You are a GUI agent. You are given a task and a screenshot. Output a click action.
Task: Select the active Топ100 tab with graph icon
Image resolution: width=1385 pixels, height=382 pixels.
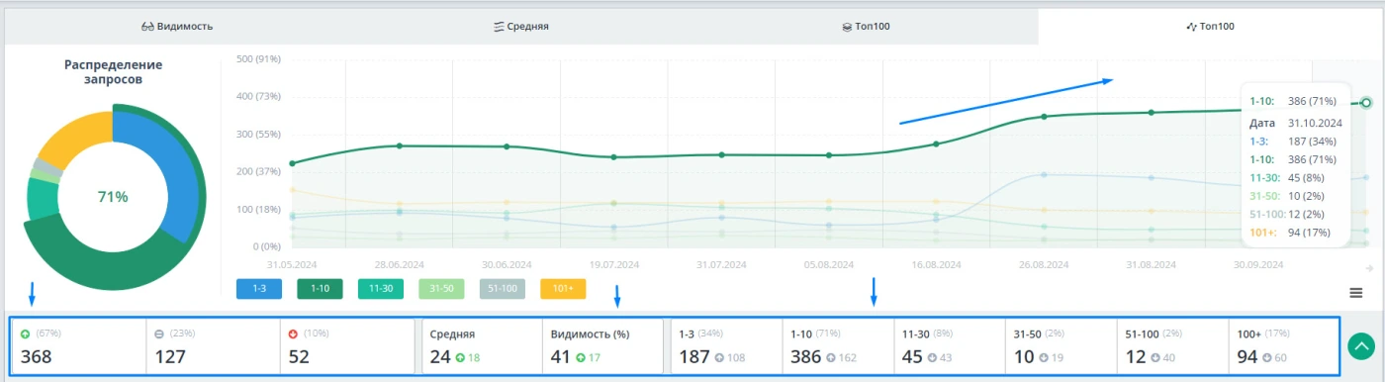(1210, 27)
